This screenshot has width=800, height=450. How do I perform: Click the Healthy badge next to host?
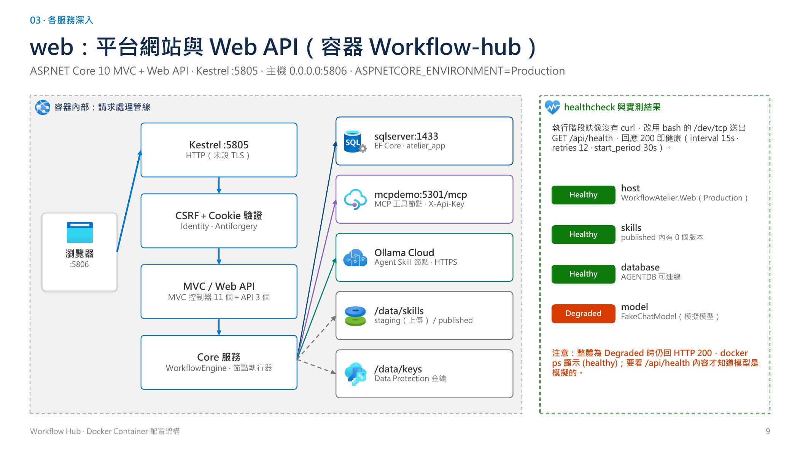(x=583, y=195)
